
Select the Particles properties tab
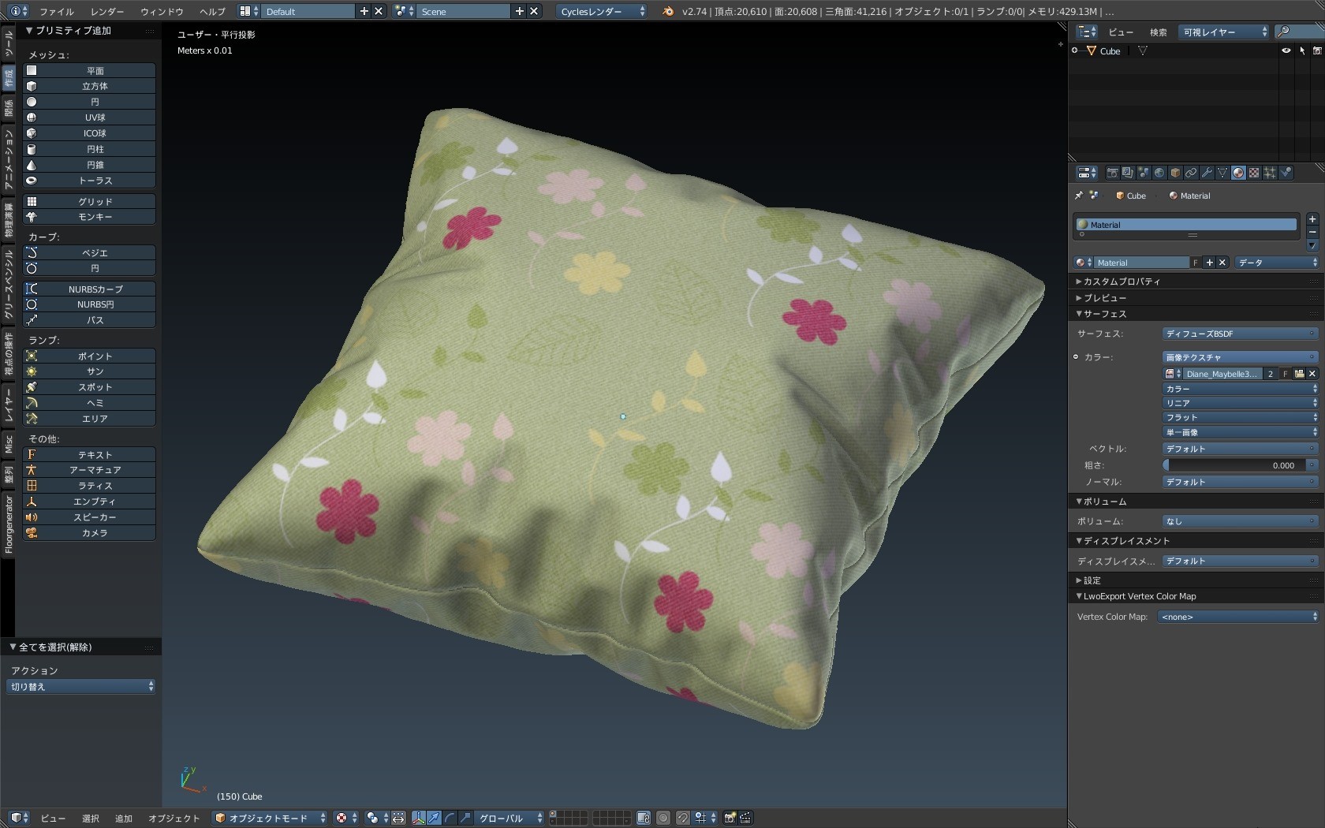[1270, 173]
